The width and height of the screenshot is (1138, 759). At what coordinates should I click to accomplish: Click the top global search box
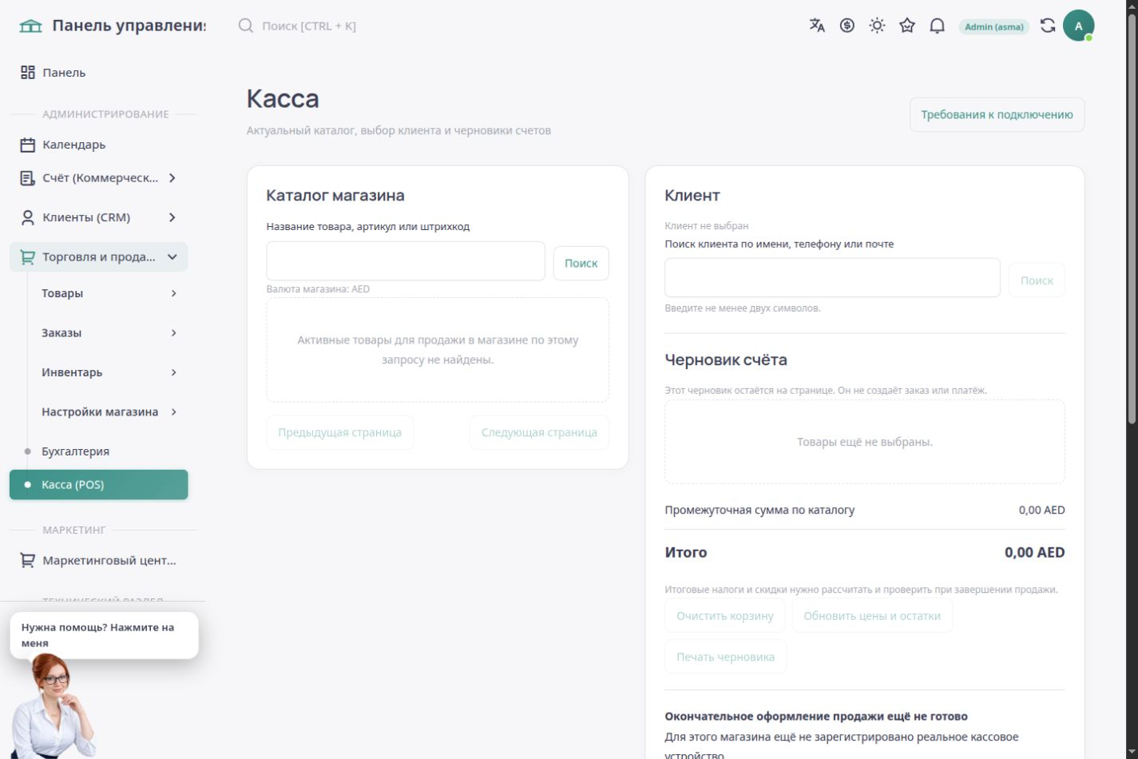coord(308,26)
